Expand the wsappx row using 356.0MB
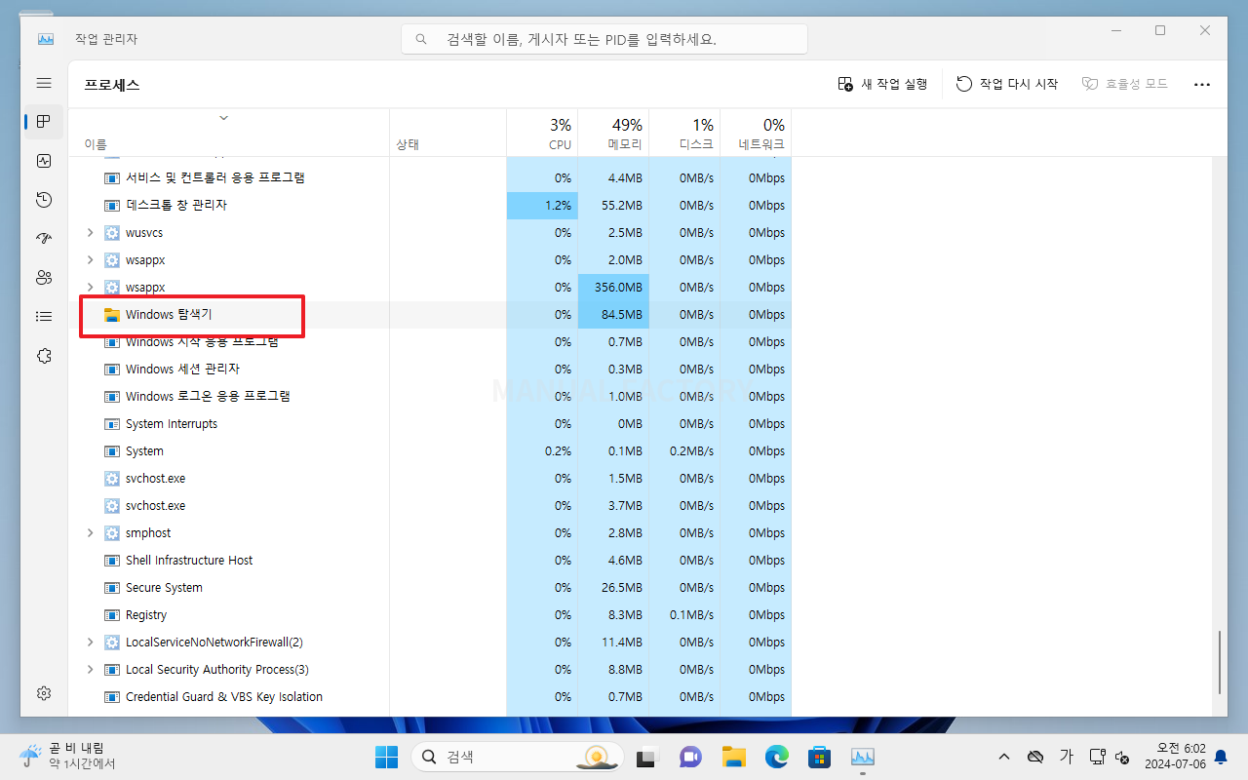The width and height of the screenshot is (1248, 780). pos(91,288)
